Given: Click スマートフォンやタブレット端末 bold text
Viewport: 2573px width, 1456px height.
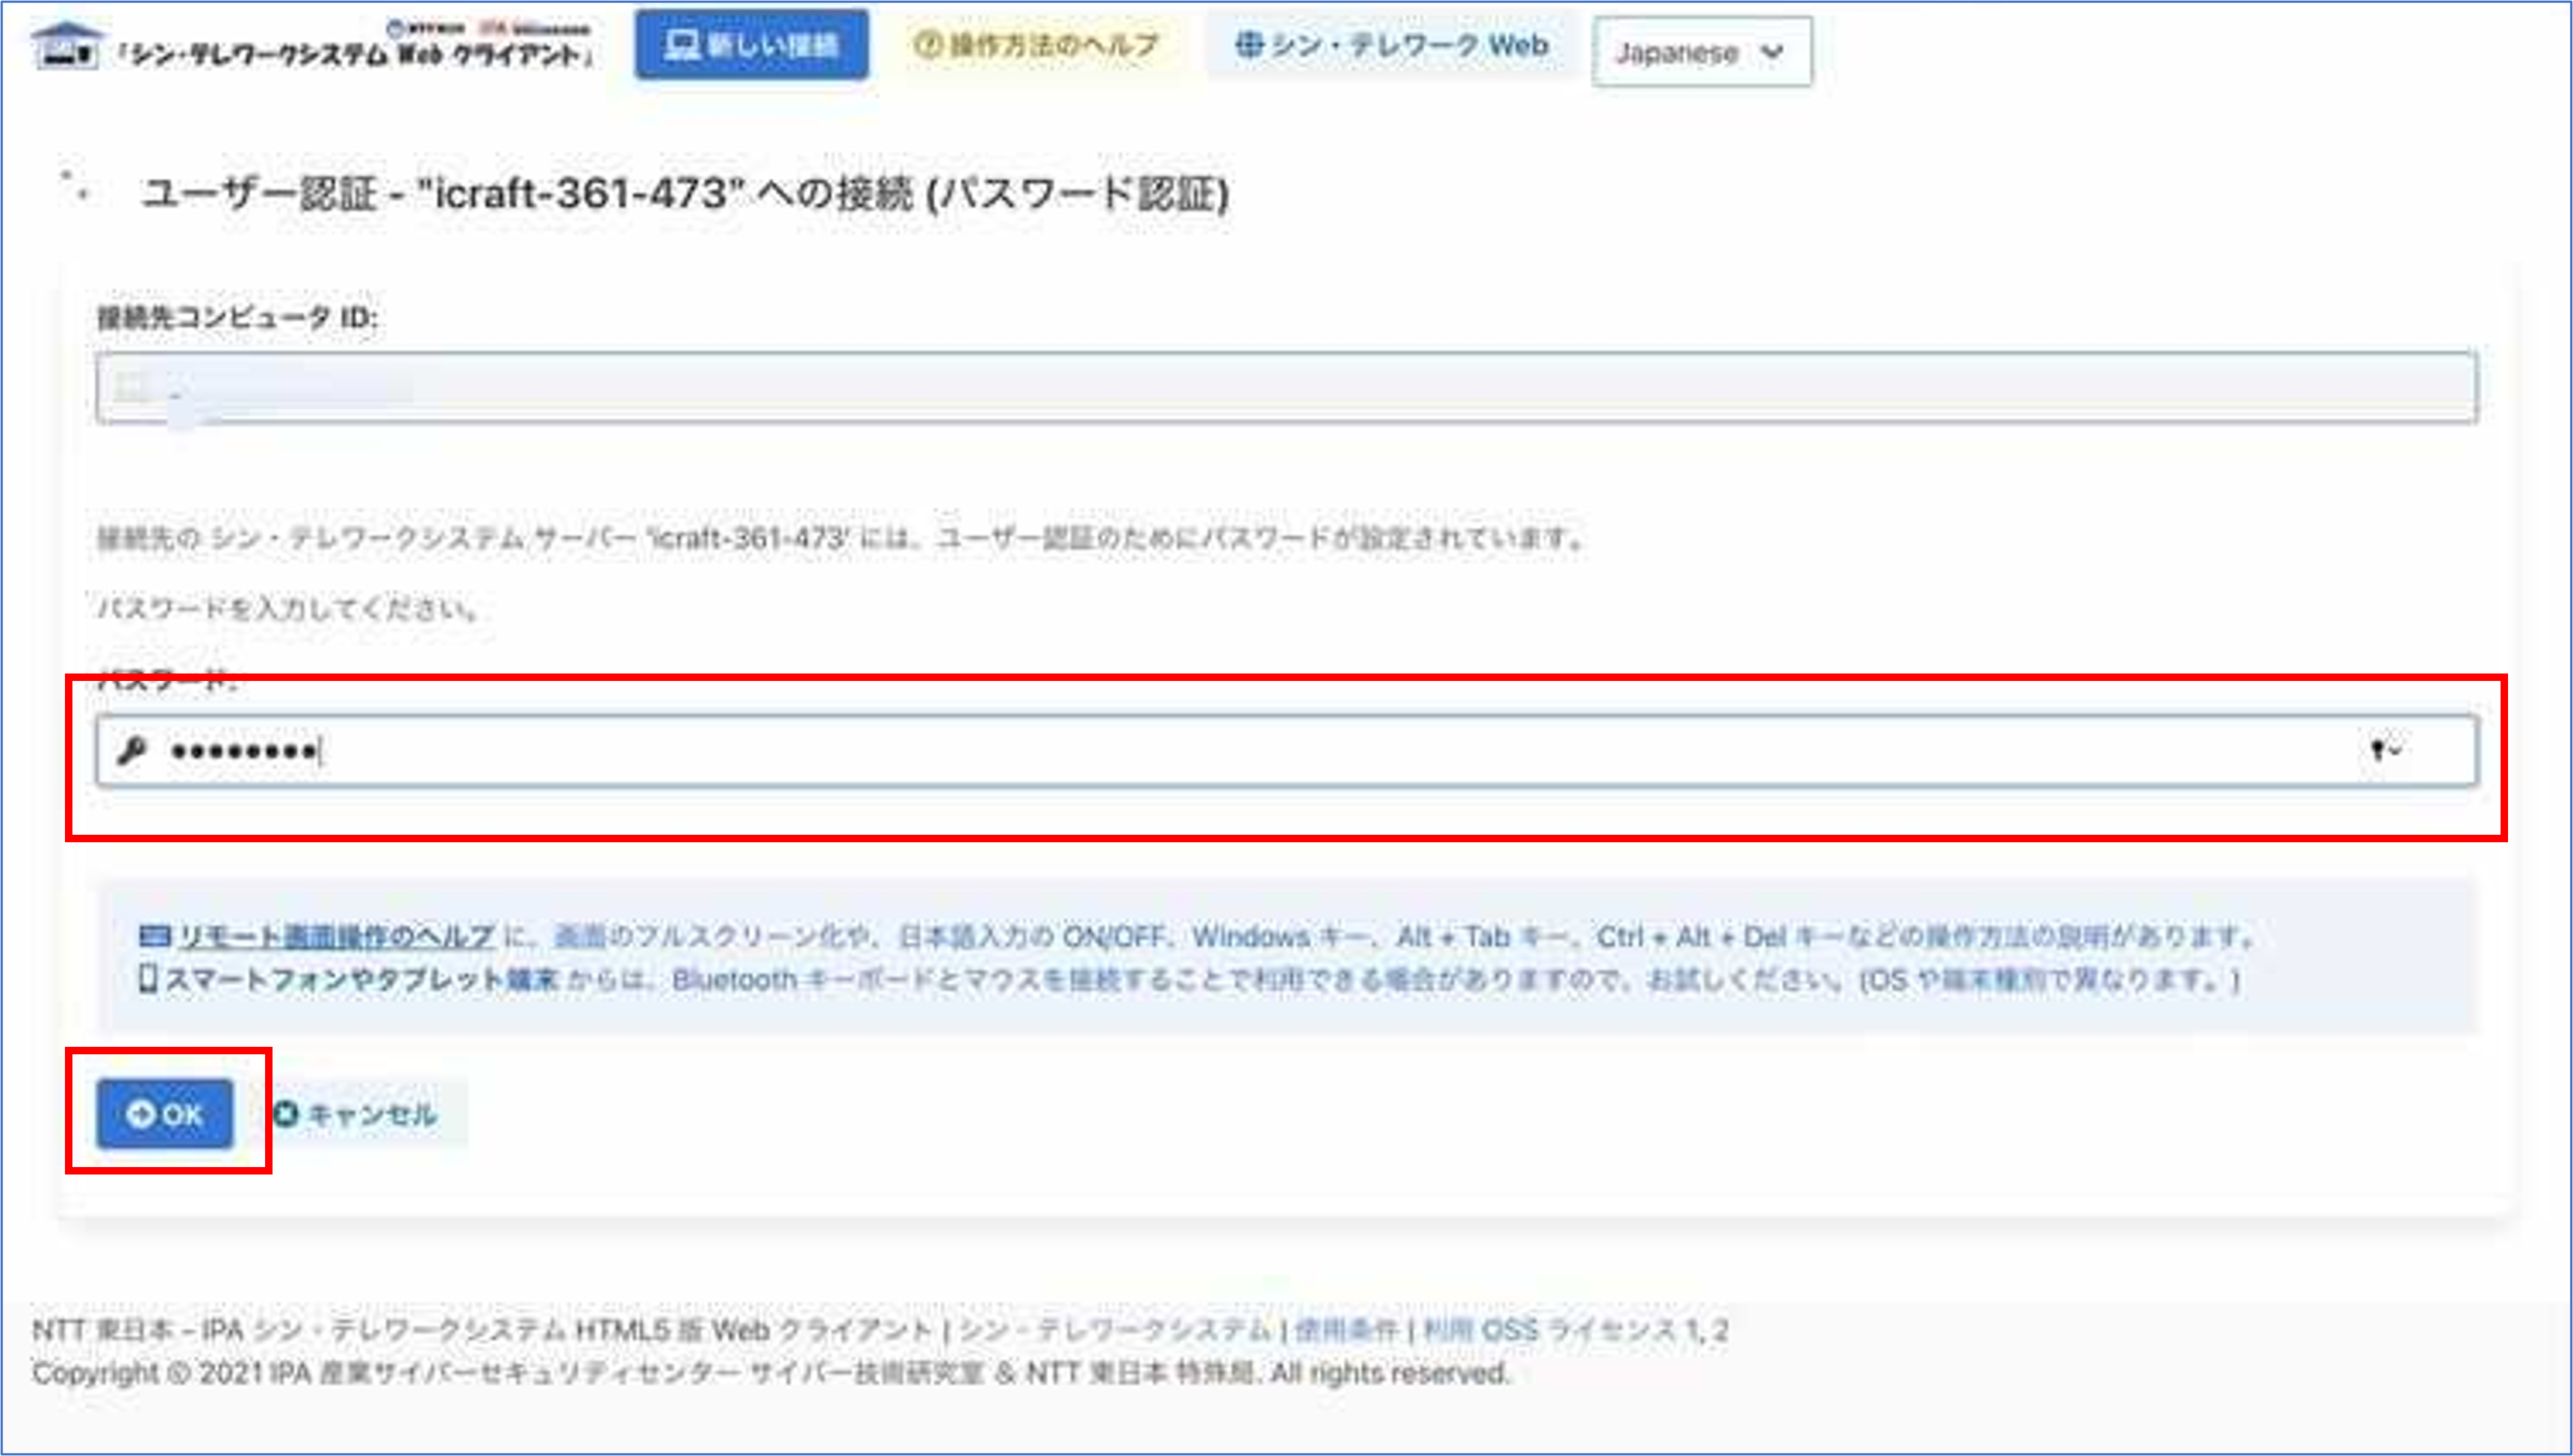Looking at the screenshot, I should [361, 979].
